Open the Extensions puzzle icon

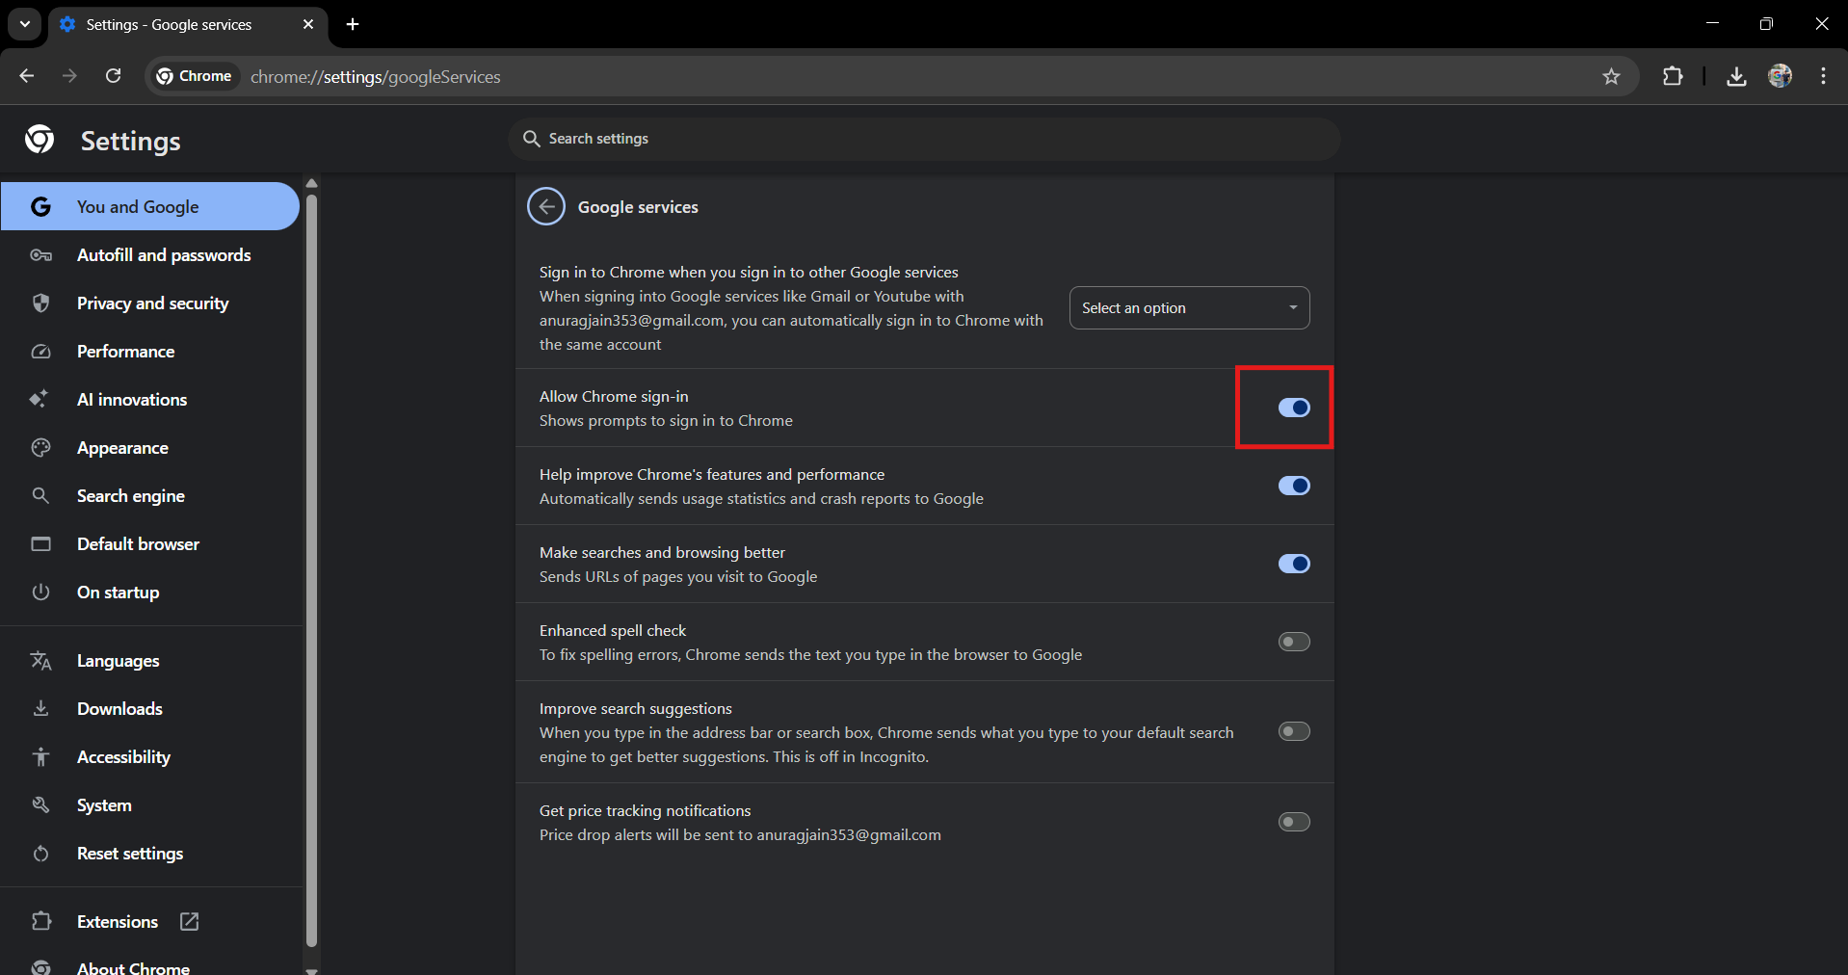coord(1674,76)
